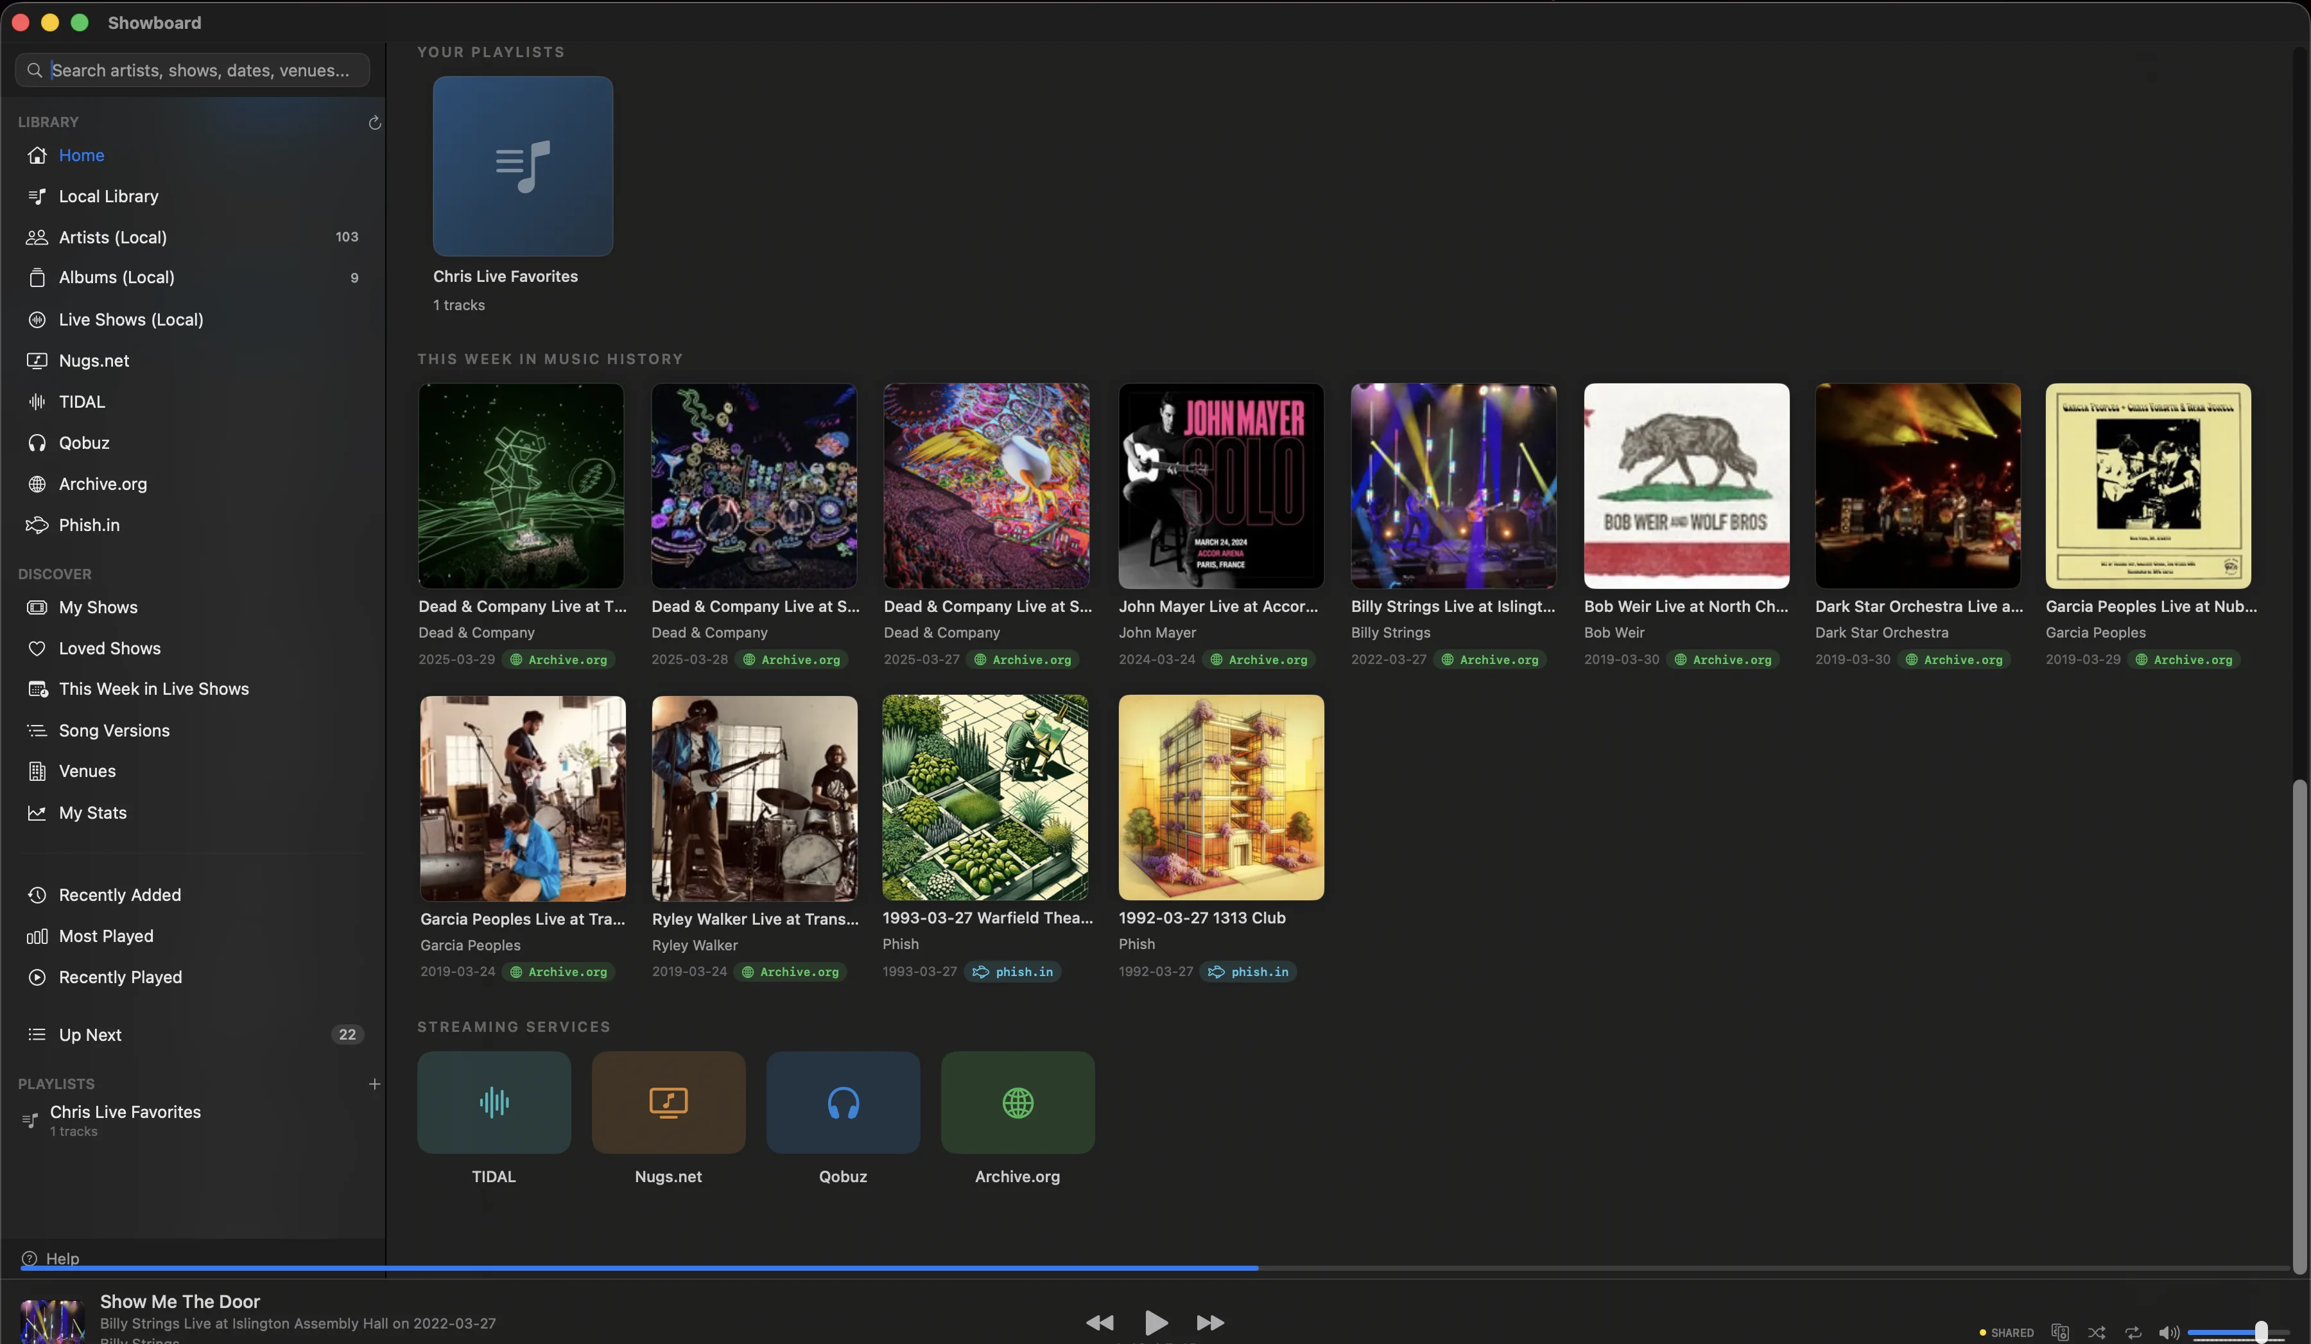This screenshot has height=1344, width=2311.
Task: Select the Qobuz streaming service card
Action: [x=842, y=1102]
